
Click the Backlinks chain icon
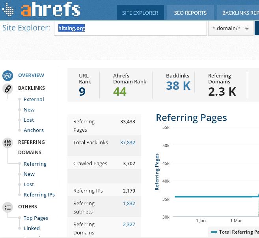tap(7, 89)
